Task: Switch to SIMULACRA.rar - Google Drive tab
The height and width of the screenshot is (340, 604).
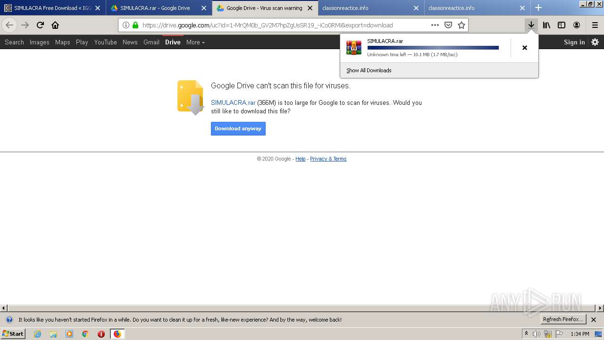Action: tap(159, 8)
